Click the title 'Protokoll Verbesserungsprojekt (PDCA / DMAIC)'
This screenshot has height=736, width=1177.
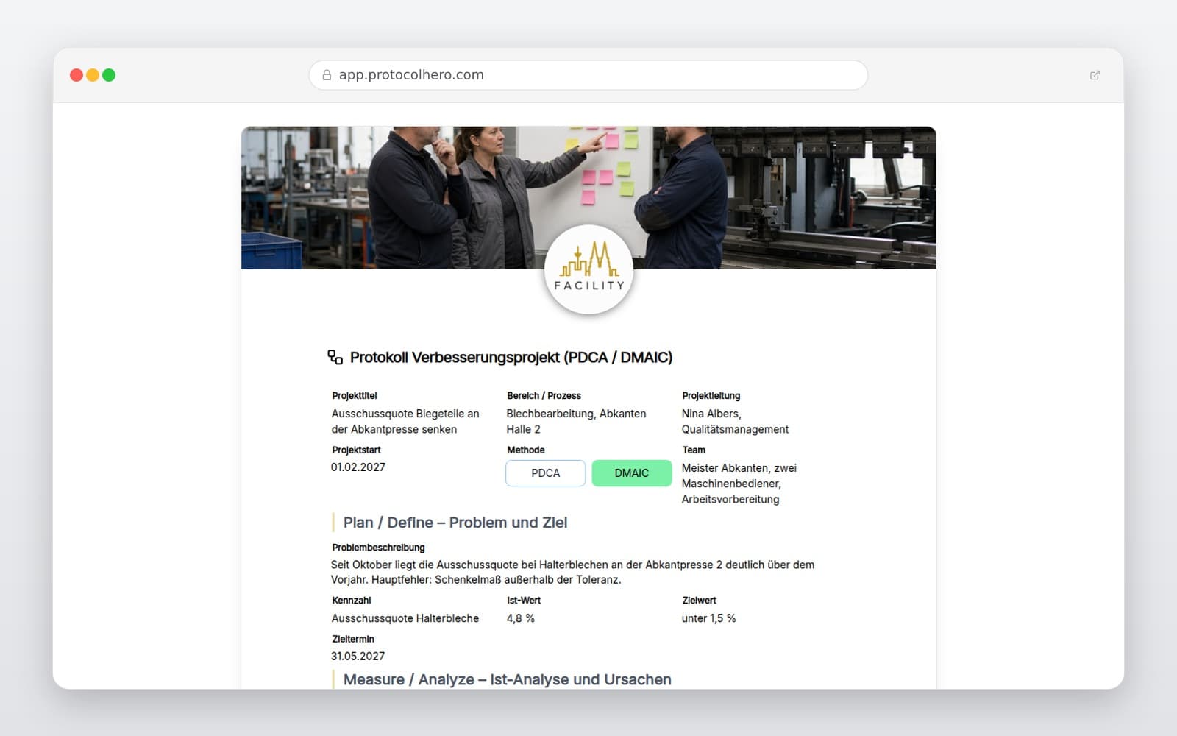(x=511, y=358)
